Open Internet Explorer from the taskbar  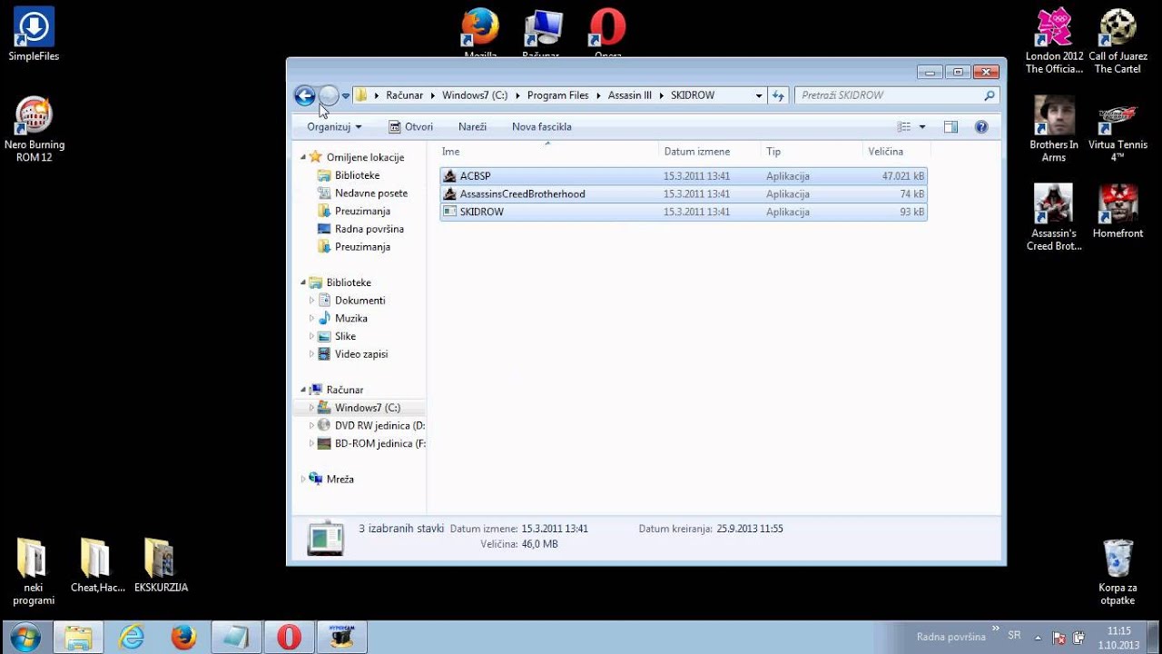132,638
